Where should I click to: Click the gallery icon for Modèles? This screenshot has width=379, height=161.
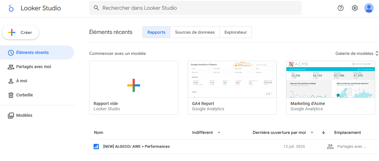click(11, 116)
